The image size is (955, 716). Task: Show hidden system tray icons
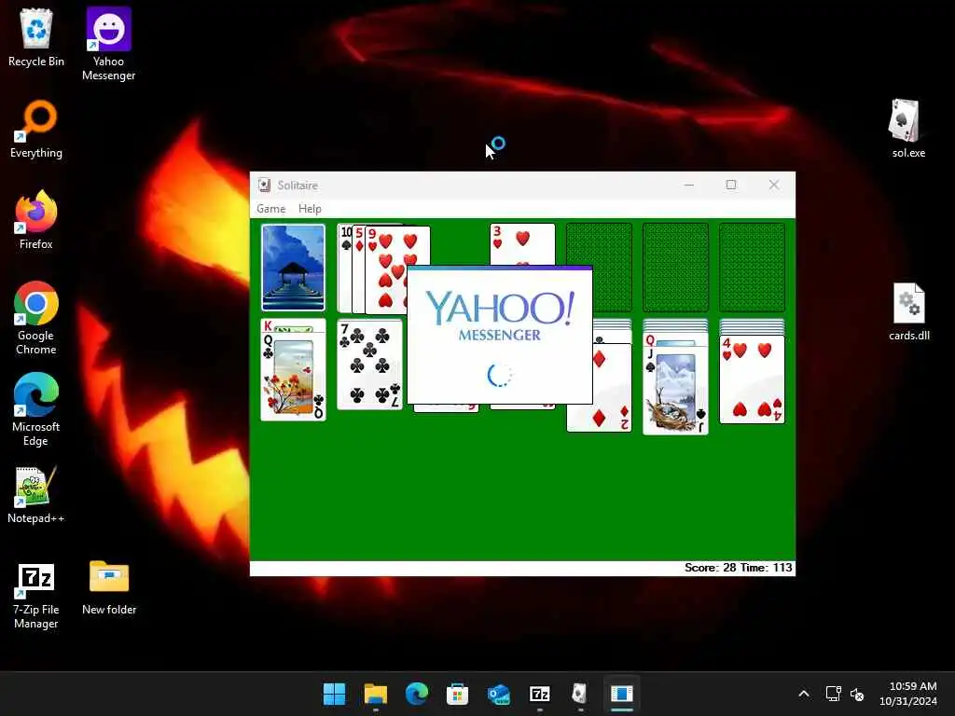coord(803,694)
